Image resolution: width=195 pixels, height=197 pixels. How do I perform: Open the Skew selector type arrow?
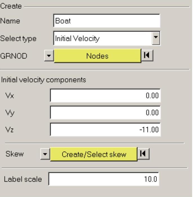pos(46,154)
